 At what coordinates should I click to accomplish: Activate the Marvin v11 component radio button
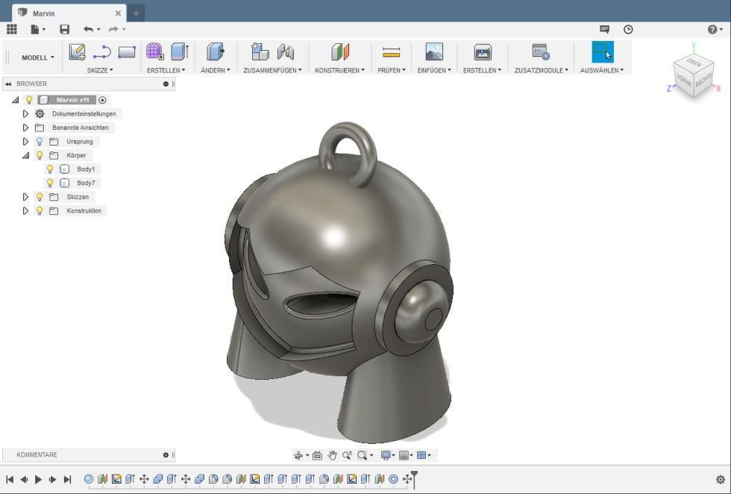point(103,100)
